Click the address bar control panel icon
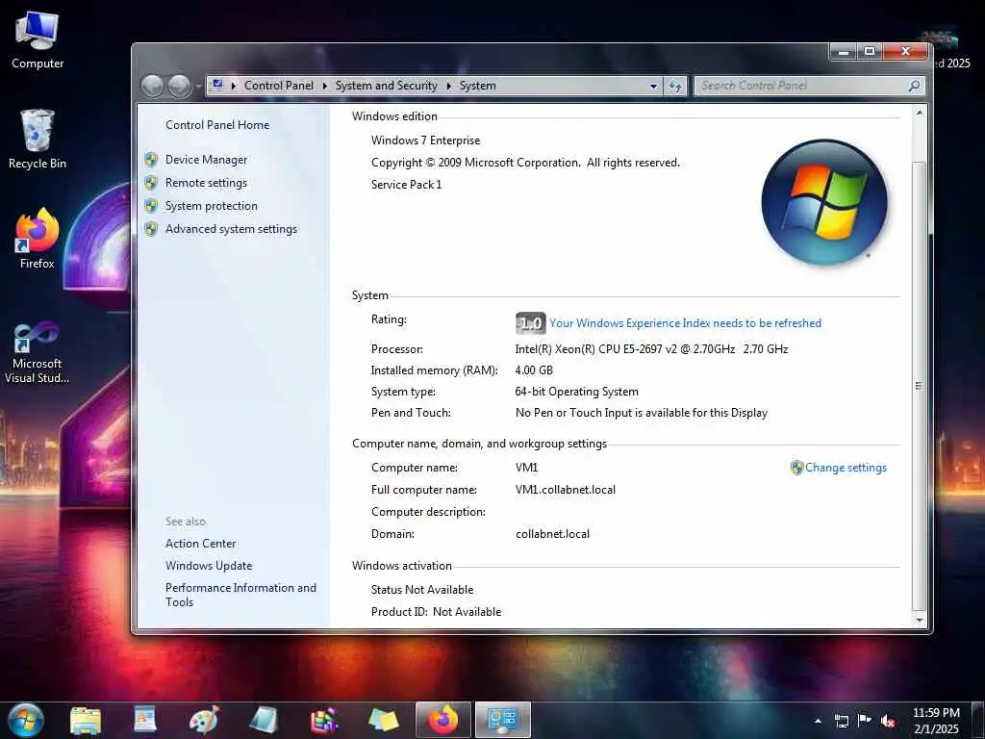 click(x=217, y=85)
